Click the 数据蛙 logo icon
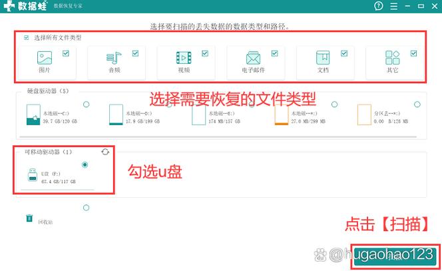The height and width of the screenshot is (271, 442). [9, 5]
